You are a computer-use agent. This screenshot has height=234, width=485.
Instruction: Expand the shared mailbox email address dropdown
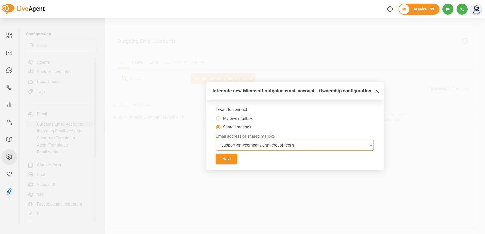click(295, 145)
